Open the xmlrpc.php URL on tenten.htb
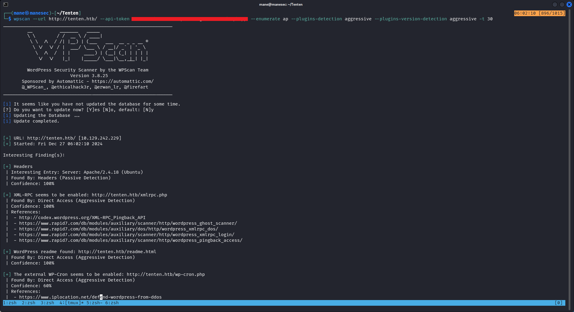Screen dimensions: 574x312 point(129,195)
